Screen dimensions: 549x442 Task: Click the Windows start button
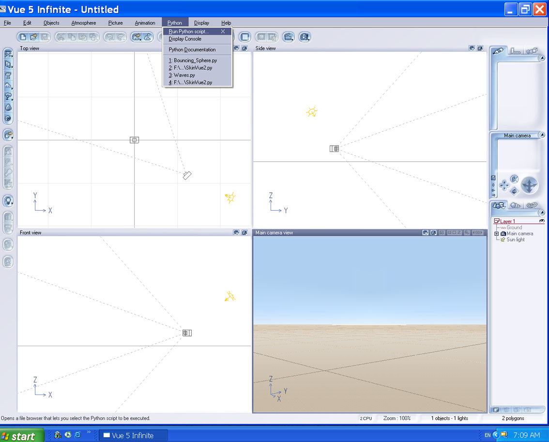[x=22, y=436]
